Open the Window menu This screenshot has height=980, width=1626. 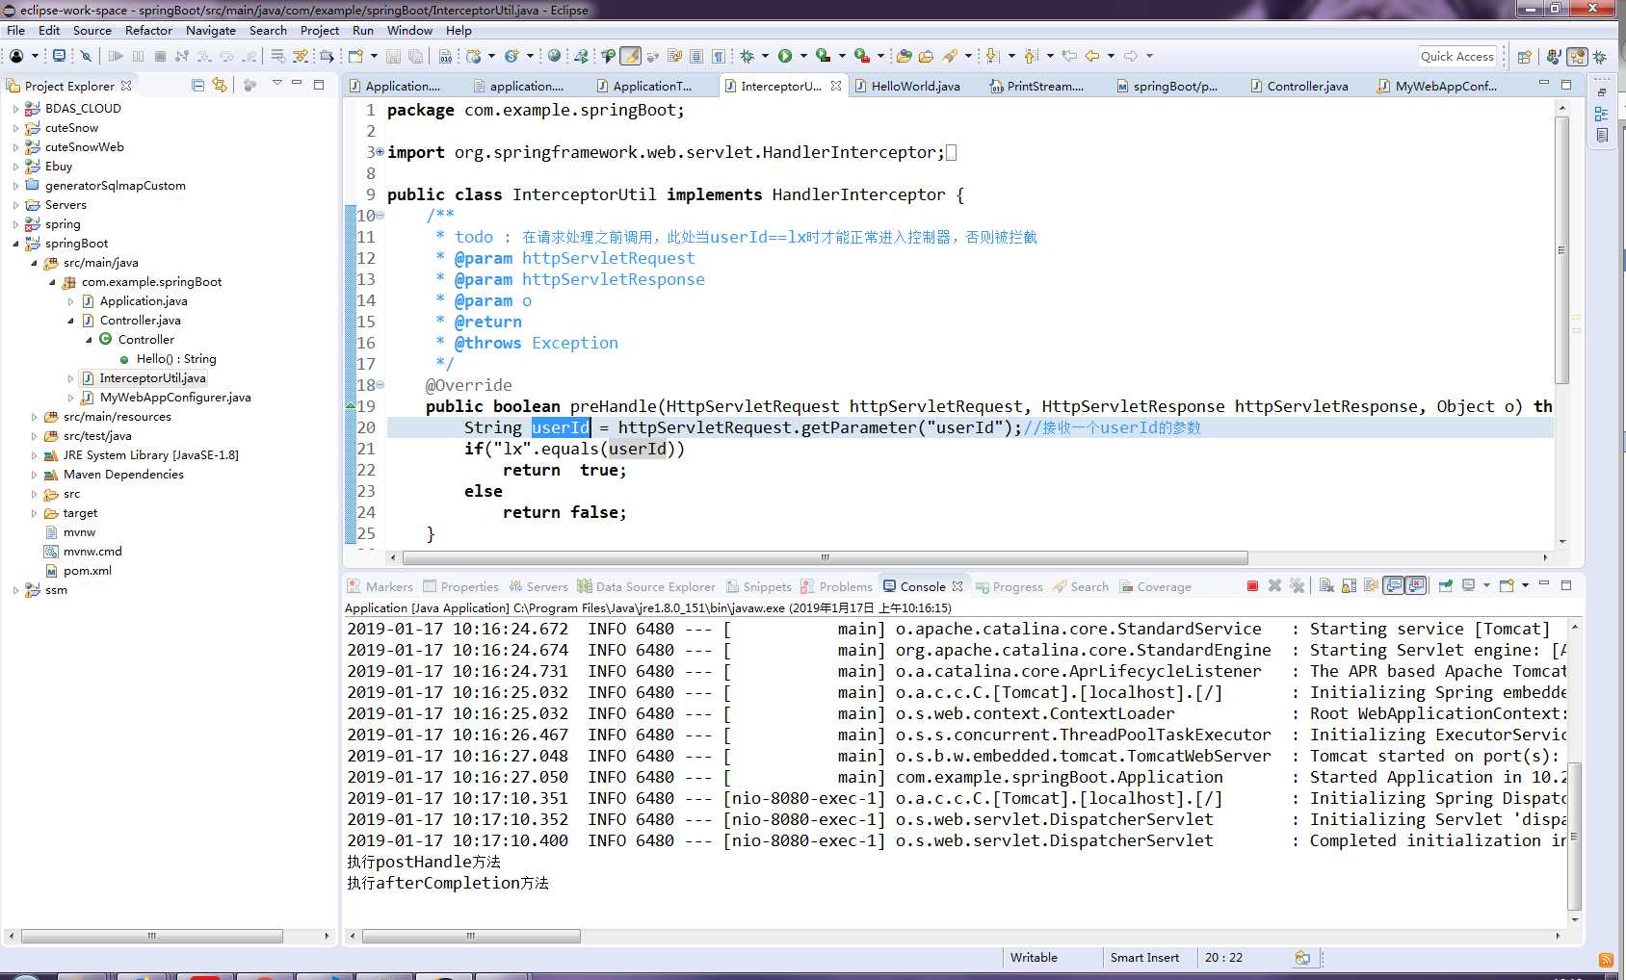coord(409,30)
